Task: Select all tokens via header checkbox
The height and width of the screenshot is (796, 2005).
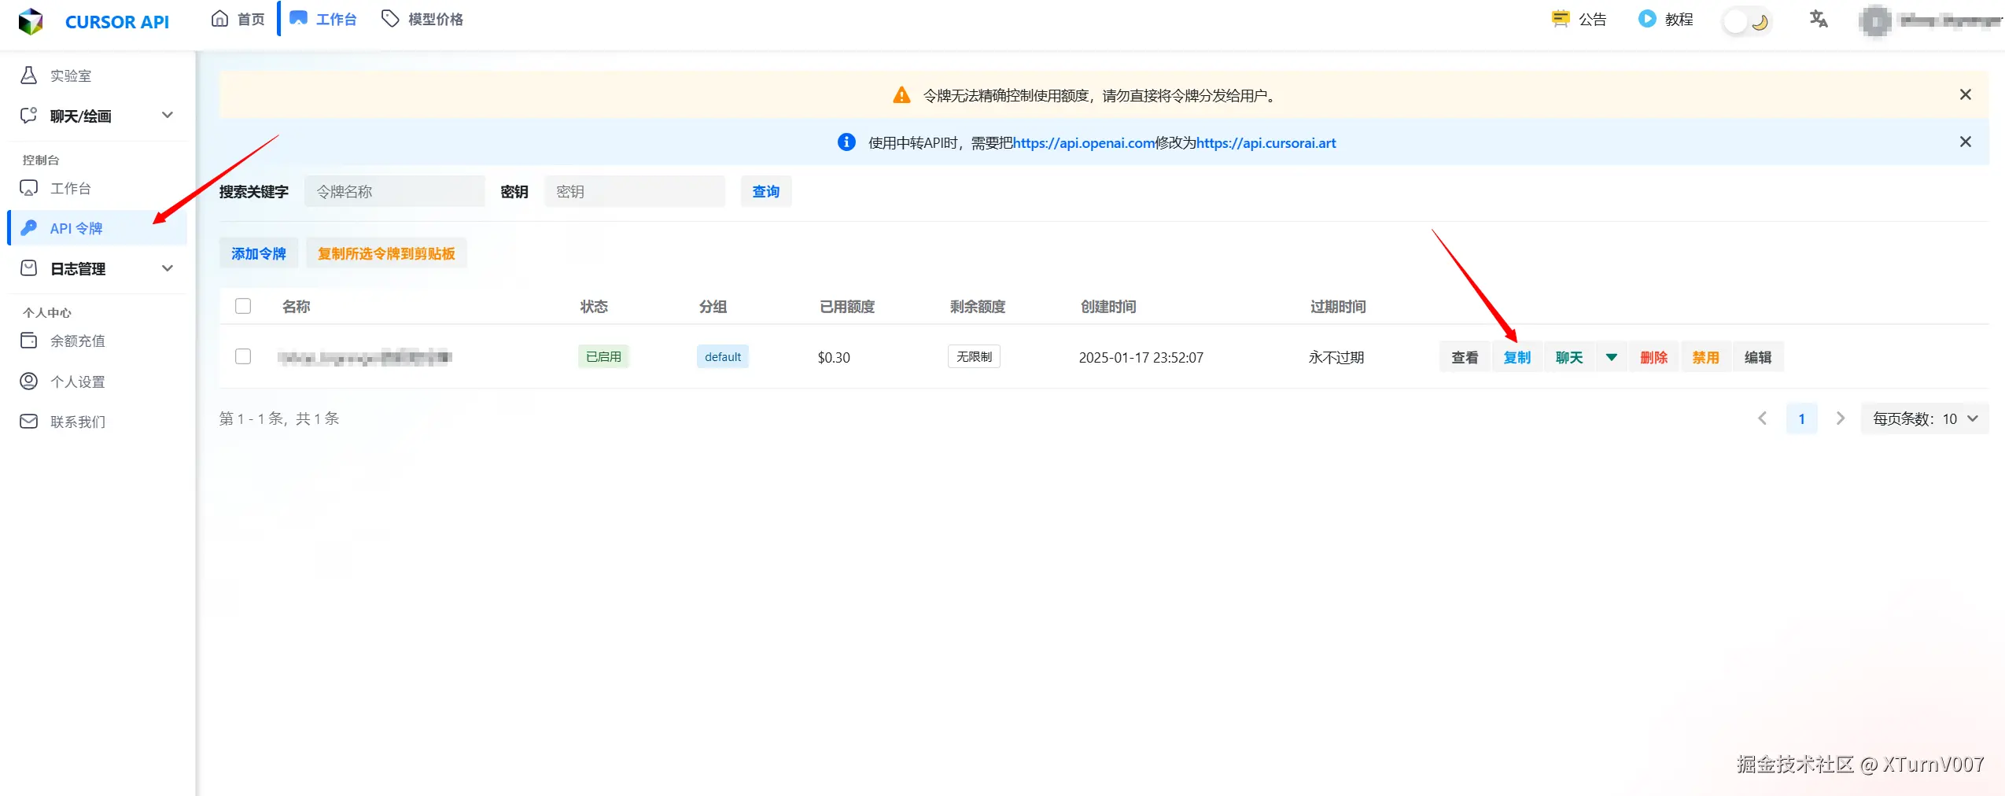Action: click(x=242, y=306)
